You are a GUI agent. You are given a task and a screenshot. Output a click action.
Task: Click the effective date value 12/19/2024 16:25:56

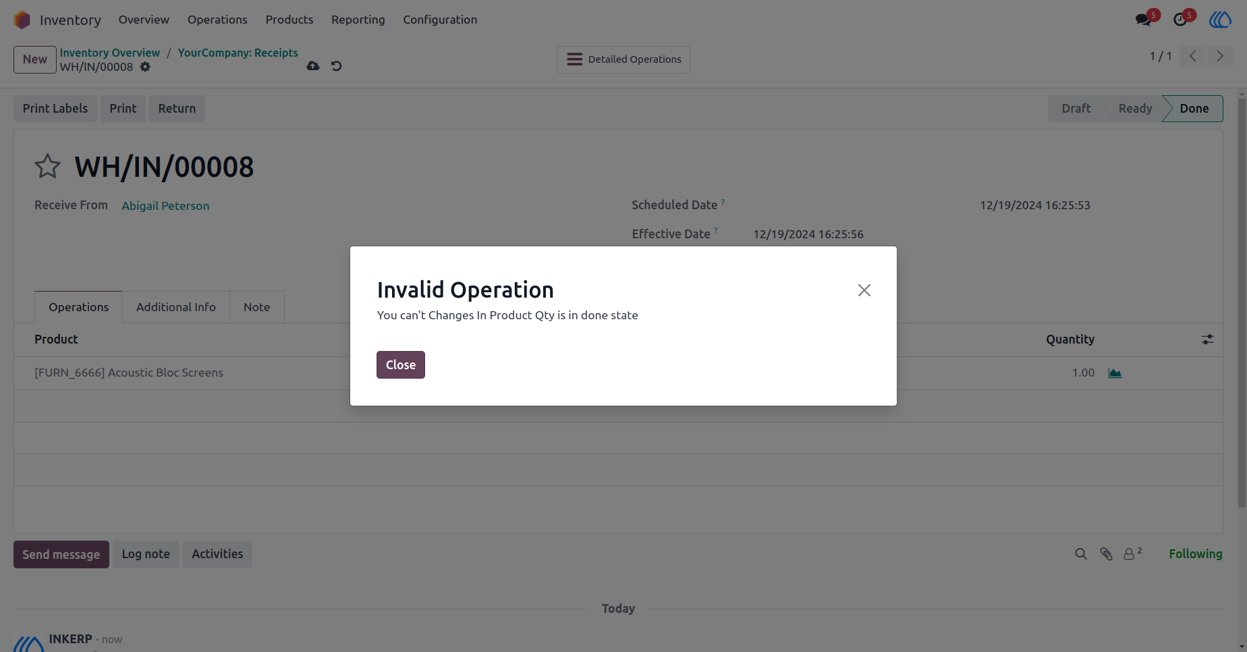click(x=808, y=234)
